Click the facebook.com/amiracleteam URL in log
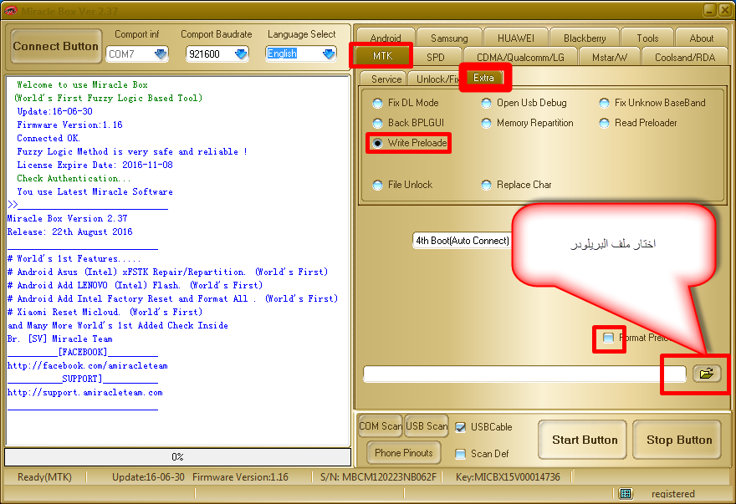Image resolution: width=736 pixels, height=504 pixels. (x=87, y=365)
